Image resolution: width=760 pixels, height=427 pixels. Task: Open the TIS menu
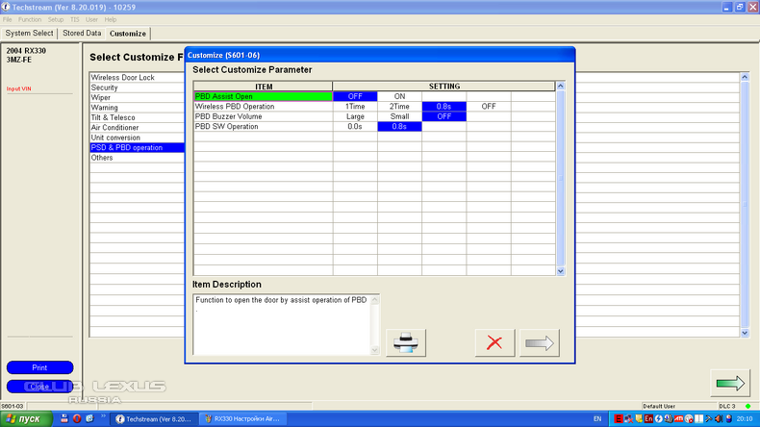coord(75,19)
